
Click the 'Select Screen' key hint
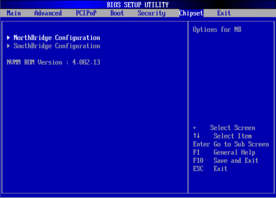[232, 127]
